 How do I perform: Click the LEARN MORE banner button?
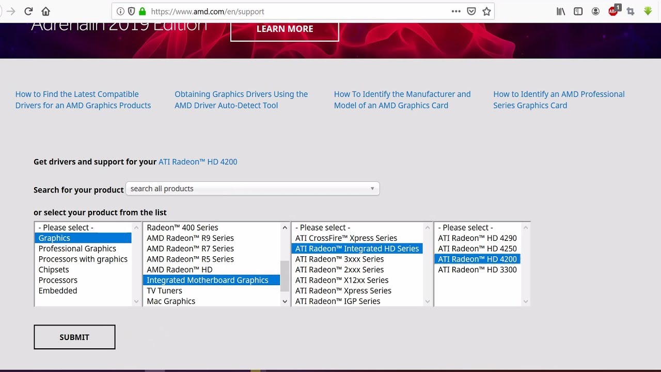[285, 29]
